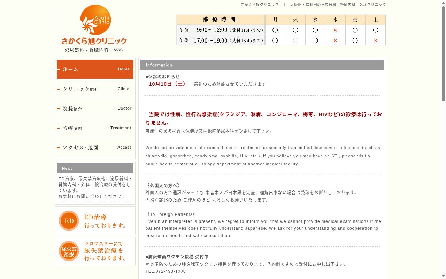This screenshot has width=446, height=279.
Task: Click the 泌尿器科・腎臓内科・外科 logo subtitle
Action: point(94,50)
